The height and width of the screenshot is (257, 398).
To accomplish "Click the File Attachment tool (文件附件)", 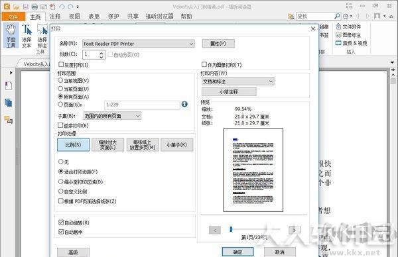I will 348,26.
